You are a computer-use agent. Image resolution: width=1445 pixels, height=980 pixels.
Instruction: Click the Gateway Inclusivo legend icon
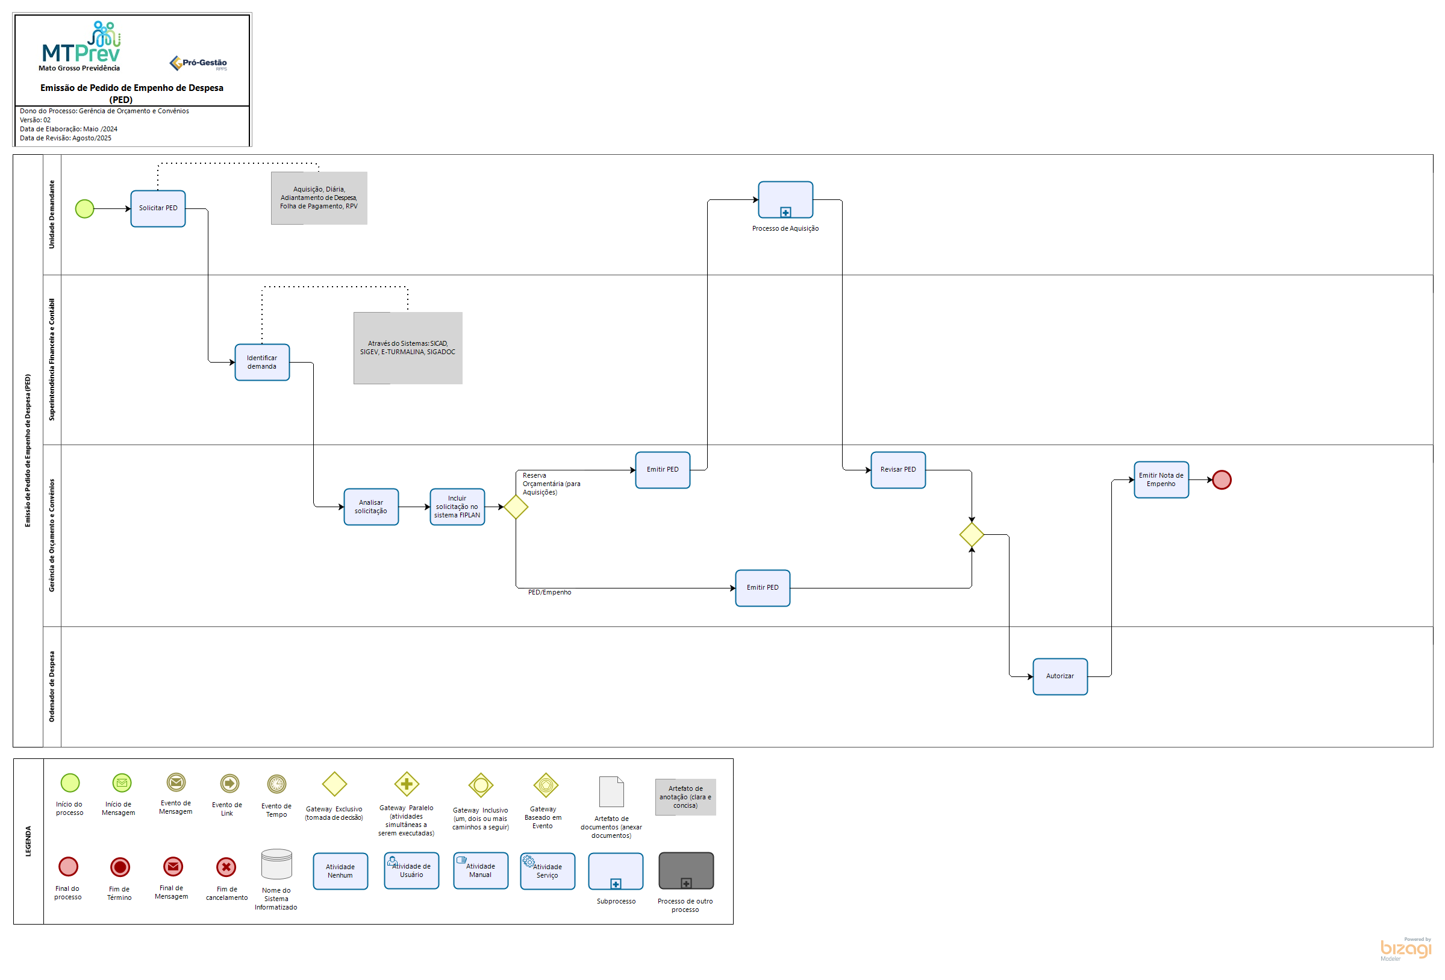pyautogui.click(x=481, y=785)
